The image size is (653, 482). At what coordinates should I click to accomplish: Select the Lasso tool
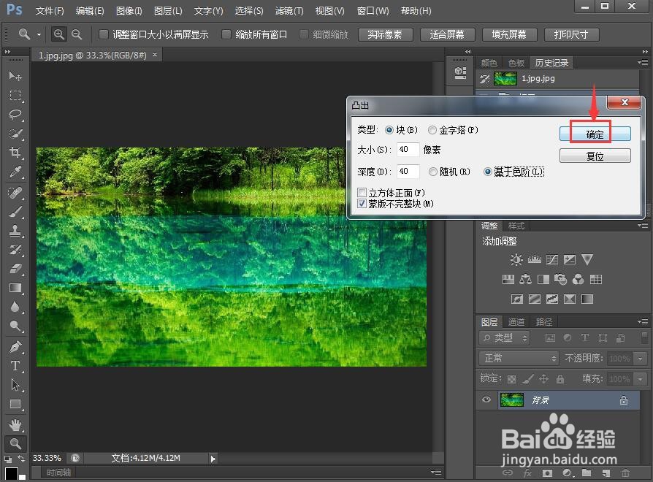(15, 115)
